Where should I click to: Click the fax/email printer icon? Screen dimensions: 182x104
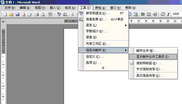[29, 14]
